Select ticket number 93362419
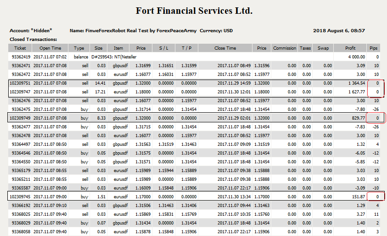Image resolution: width=387 pixels, height=236 pixels. click(x=21, y=57)
